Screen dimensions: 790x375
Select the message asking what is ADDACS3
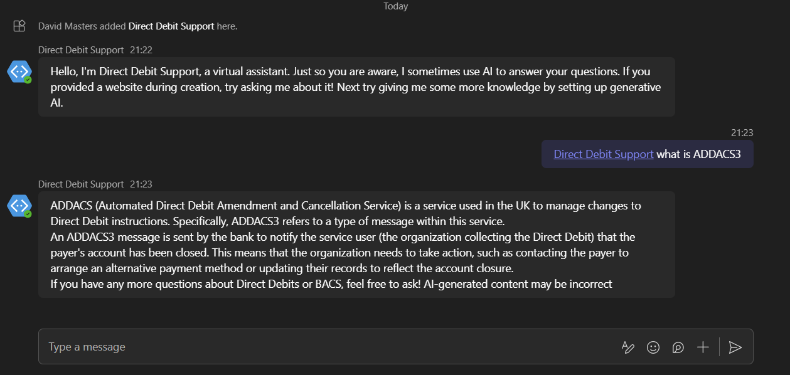646,154
